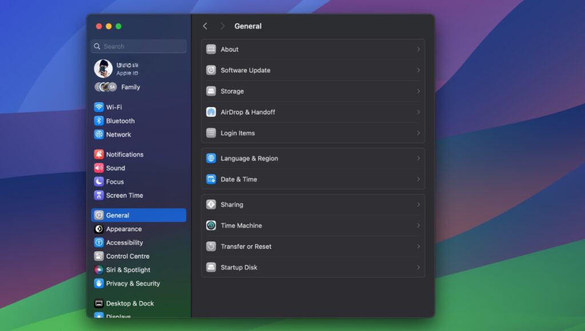Select the Desktop & Dock label
The height and width of the screenshot is (331, 585).
[130, 304]
